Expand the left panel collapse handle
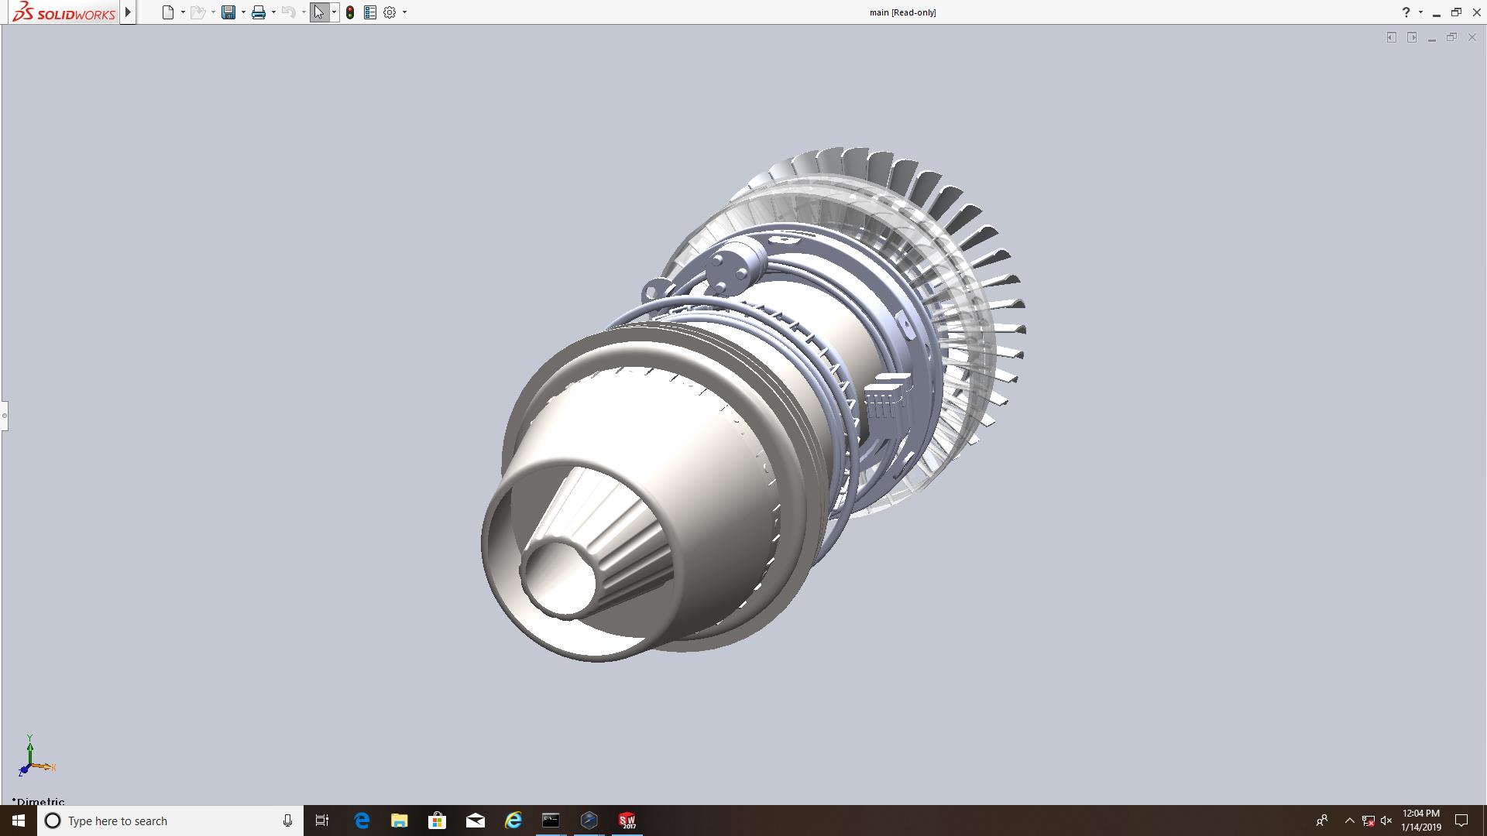This screenshot has width=1487, height=836. pos(4,416)
